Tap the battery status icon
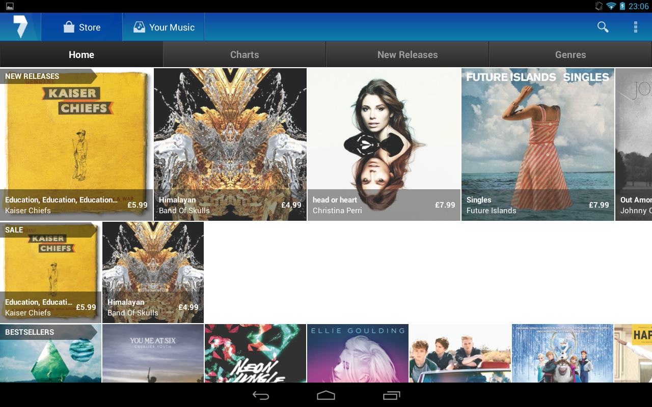The height and width of the screenshot is (407, 652). tap(622, 6)
